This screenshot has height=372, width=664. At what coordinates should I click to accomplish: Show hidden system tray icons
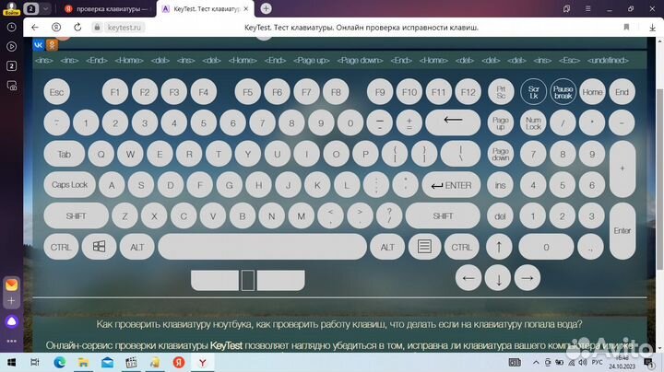[x=536, y=362]
